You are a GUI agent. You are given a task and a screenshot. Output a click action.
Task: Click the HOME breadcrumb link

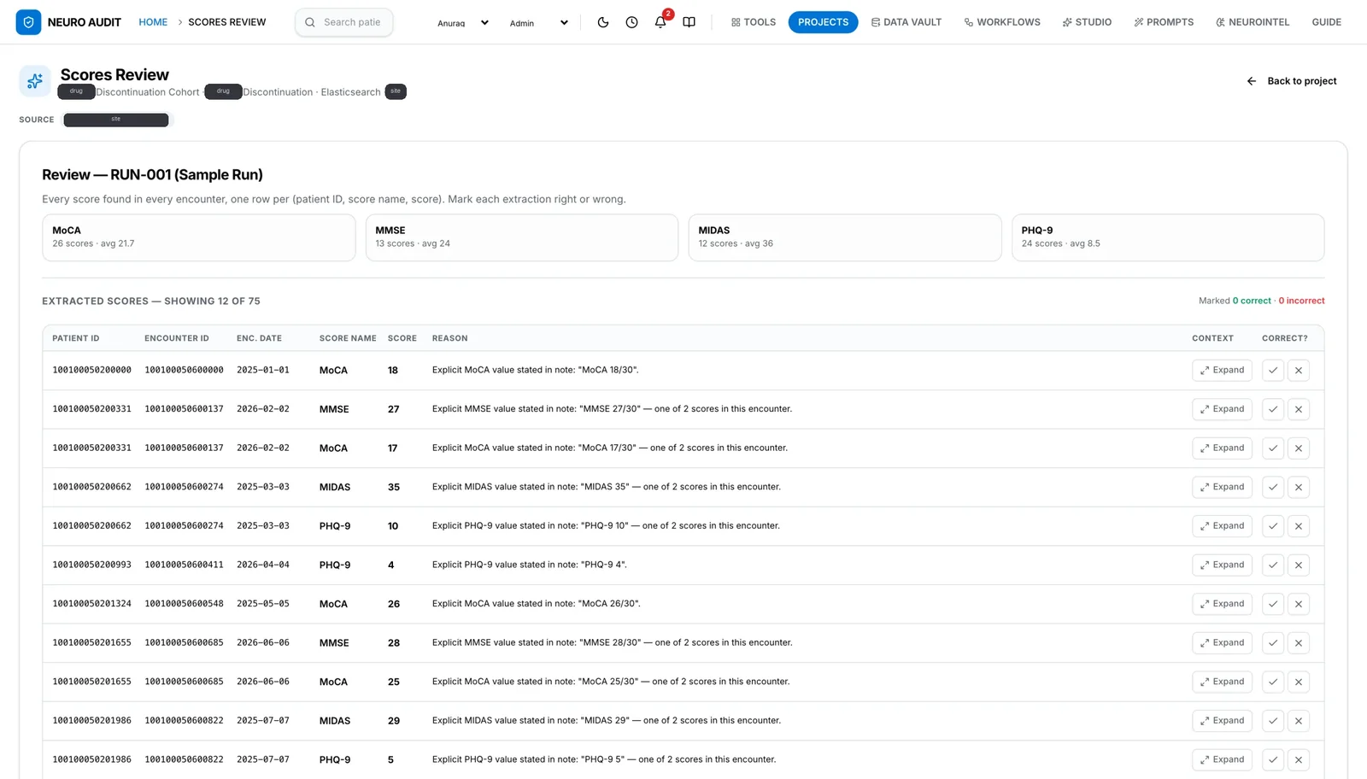pyautogui.click(x=153, y=22)
